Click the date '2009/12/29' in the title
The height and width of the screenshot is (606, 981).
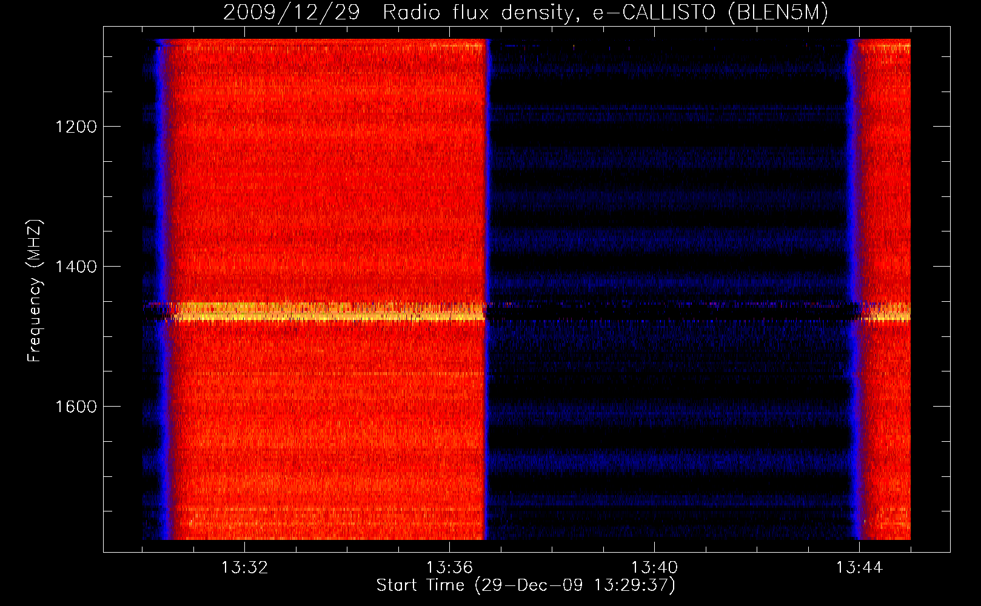click(292, 13)
